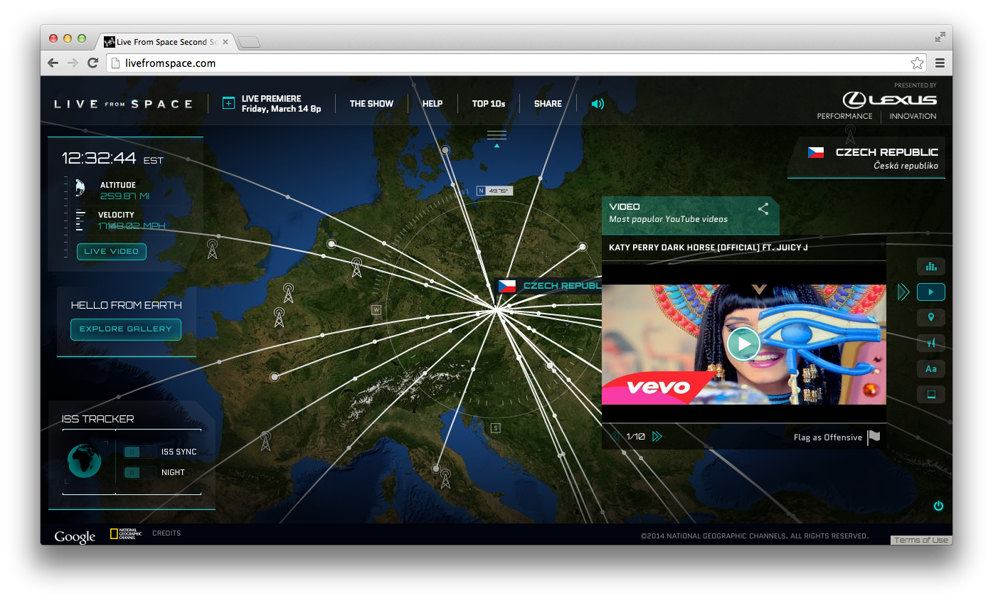The width and height of the screenshot is (993, 601).
Task: Expand the top hamburger pull-down handle
Action: click(496, 137)
